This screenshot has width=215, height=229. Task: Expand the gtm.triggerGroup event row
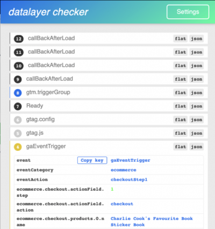109,92
